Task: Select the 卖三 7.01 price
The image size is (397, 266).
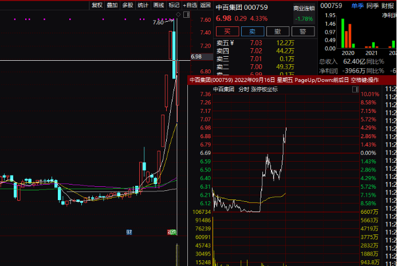Action: coord(256,59)
